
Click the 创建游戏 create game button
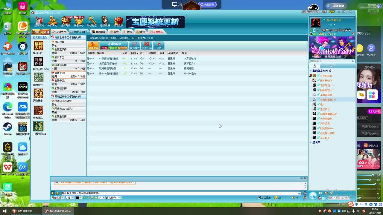point(93,46)
